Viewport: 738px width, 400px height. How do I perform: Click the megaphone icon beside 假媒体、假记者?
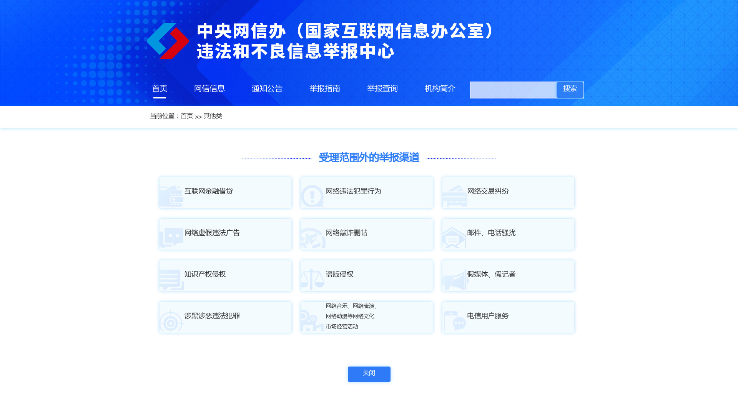[x=455, y=280]
